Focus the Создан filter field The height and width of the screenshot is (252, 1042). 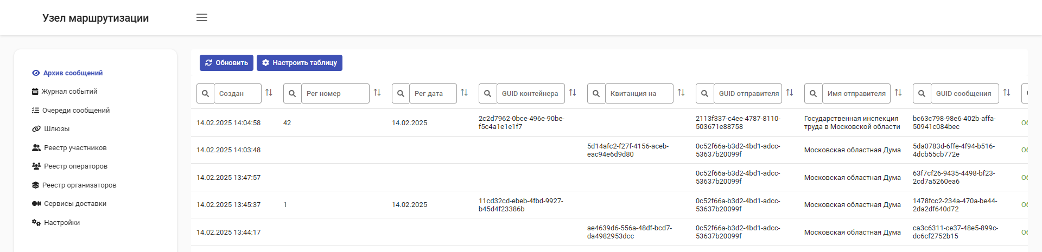tap(238, 93)
